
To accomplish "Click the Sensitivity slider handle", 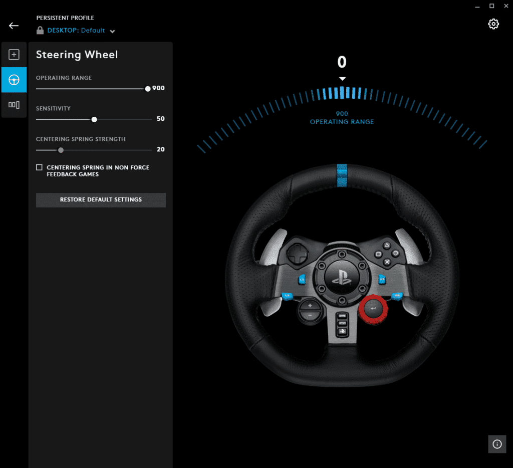I will 94,119.
